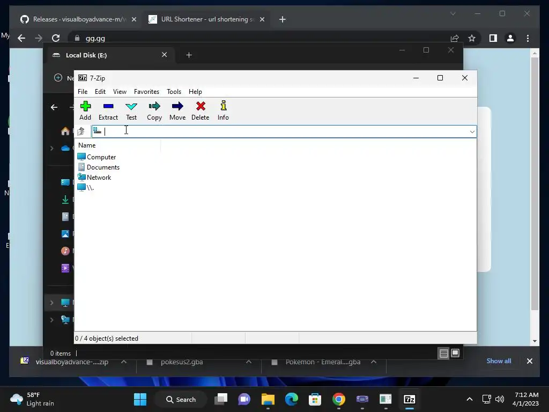Open the Tools menu in 7-Zip
The image size is (549, 412).
tap(174, 92)
